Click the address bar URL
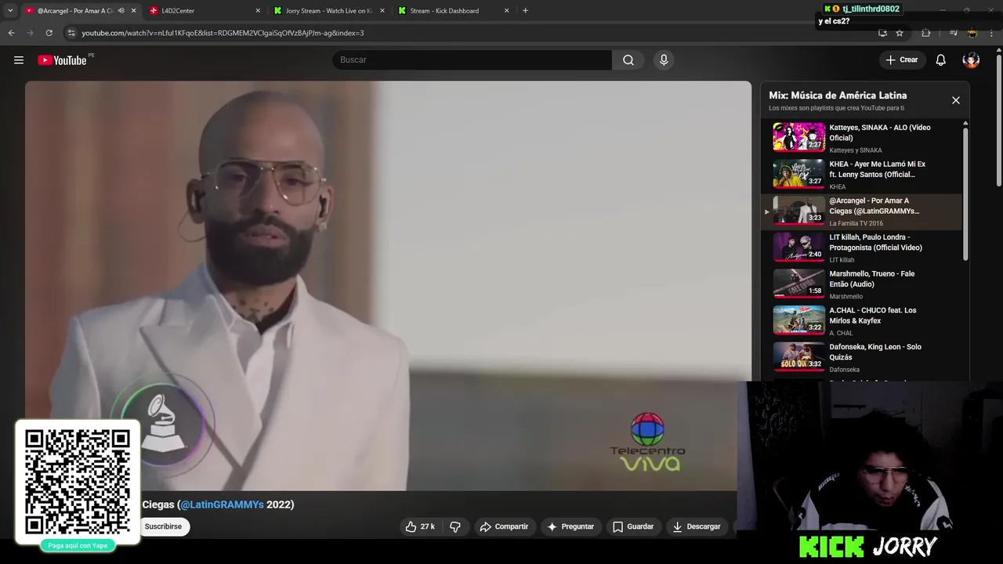Image resolution: width=1003 pixels, height=564 pixels. coord(223,33)
